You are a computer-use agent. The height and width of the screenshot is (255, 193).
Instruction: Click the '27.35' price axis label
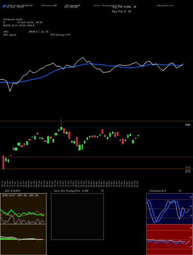tap(188, 167)
